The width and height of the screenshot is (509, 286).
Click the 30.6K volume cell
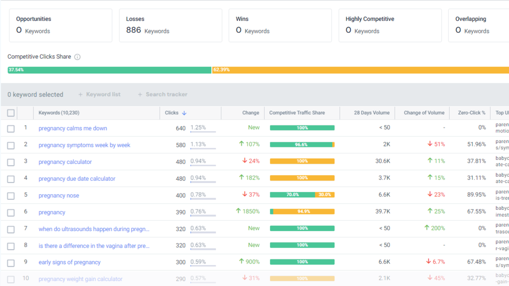pyautogui.click(x=383, y=161)
